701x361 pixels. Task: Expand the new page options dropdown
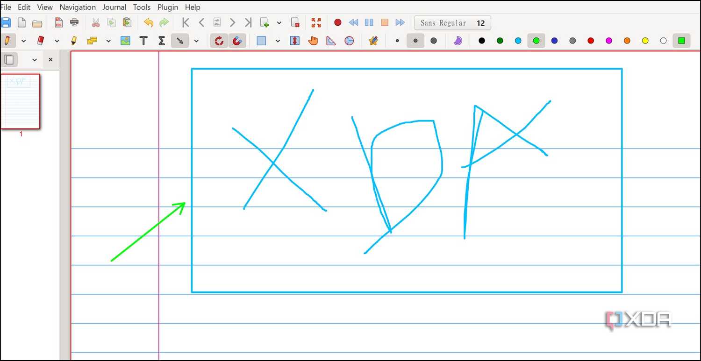click(x=279, y=22)
